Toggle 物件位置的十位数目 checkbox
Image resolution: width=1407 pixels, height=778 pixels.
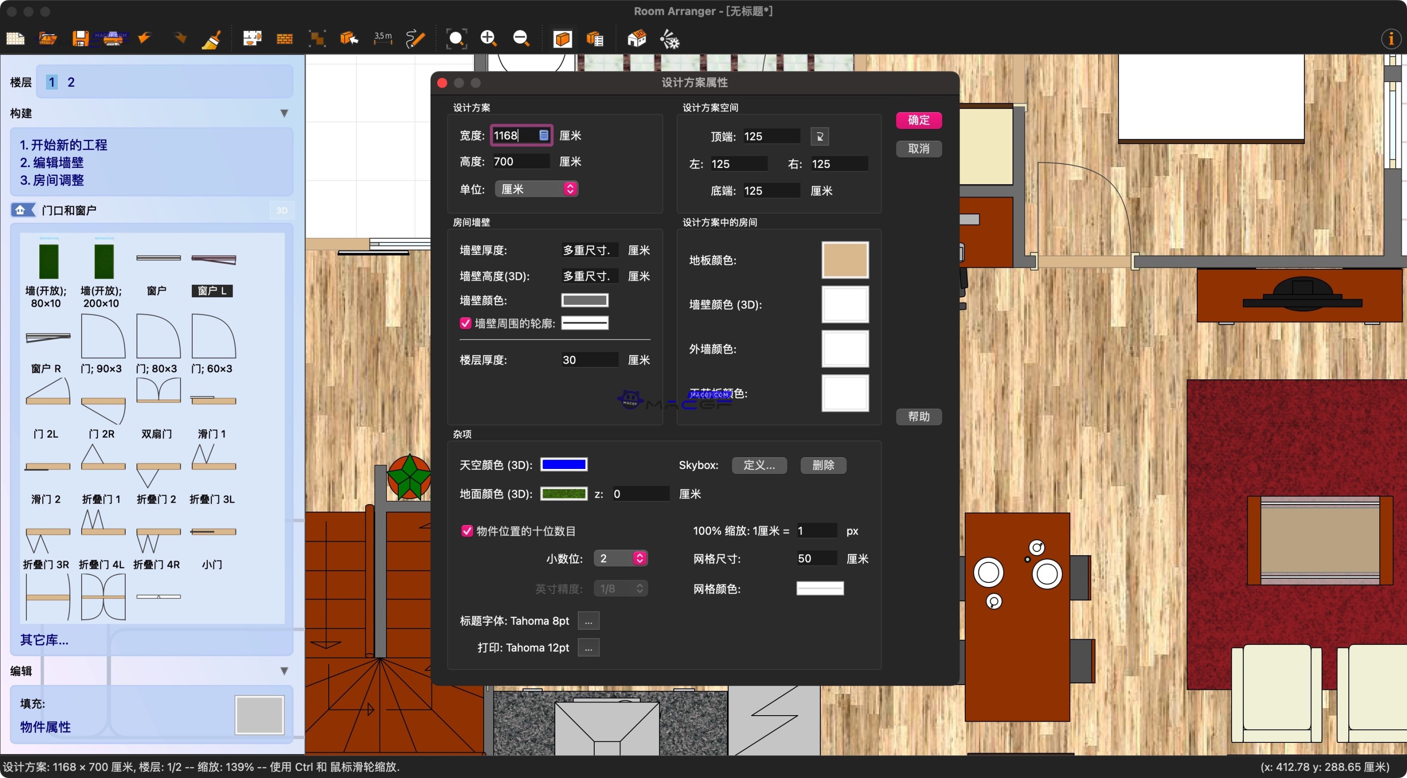(x=467, y=531)
